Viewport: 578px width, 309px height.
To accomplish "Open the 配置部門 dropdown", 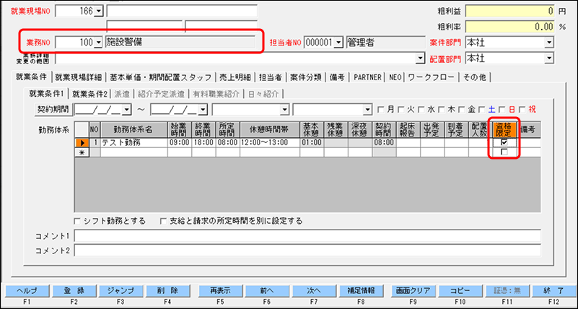I will [549, 57].
